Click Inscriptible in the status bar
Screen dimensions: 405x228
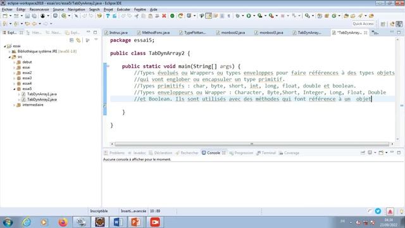pyautogui.click(x=99, y=211)
